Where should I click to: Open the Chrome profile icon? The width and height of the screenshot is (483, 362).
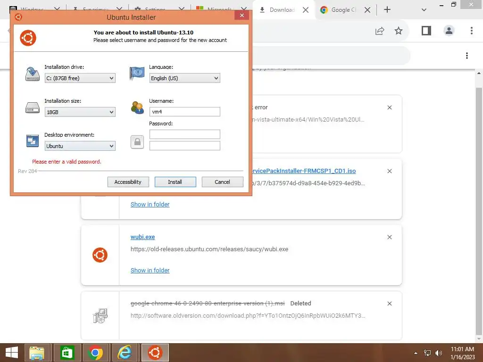tap(449, 31)
